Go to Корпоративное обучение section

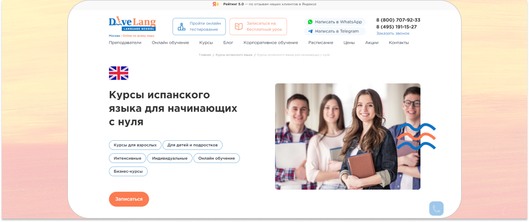click(x=271, y=43)
